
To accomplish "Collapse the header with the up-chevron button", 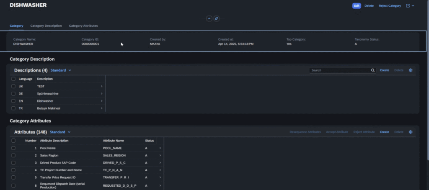I will (209, 19).
